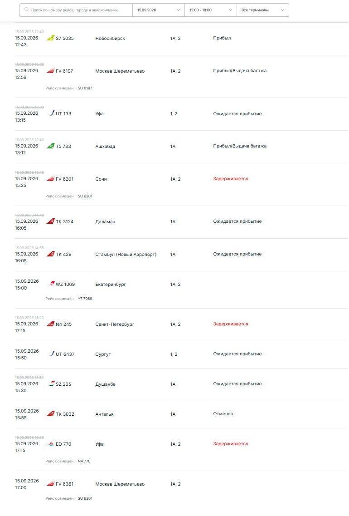Viewport: 349px width, 516px height.
Task: Click the Rossiya logo next to FV 6361
Action: (x=50, y=483)
